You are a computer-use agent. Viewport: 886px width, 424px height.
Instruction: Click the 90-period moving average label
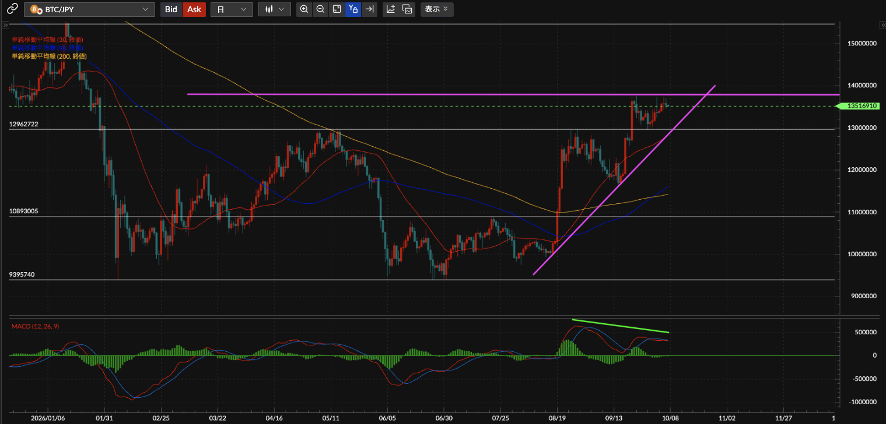click(47, 47)
